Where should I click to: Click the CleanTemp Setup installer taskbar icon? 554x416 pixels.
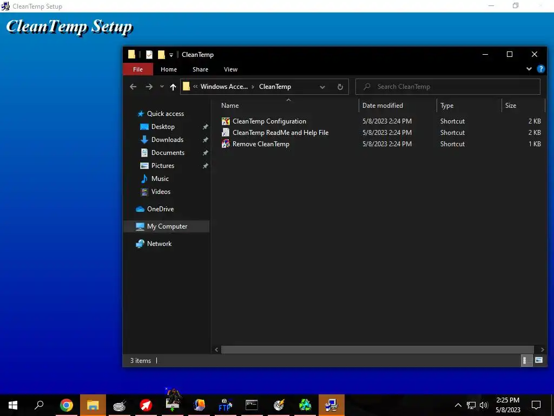[332, 405]
